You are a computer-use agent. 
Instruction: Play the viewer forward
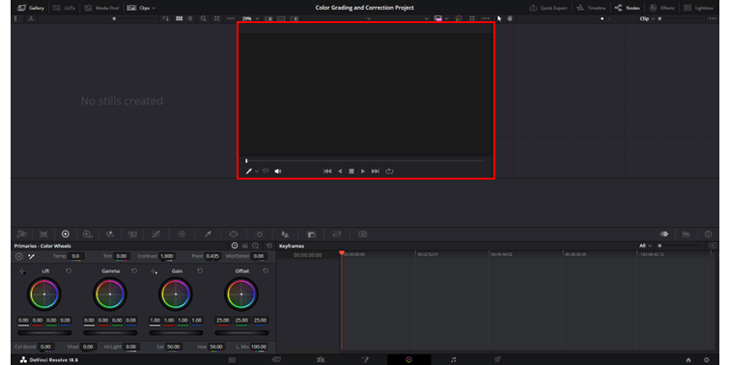point(363,171)
